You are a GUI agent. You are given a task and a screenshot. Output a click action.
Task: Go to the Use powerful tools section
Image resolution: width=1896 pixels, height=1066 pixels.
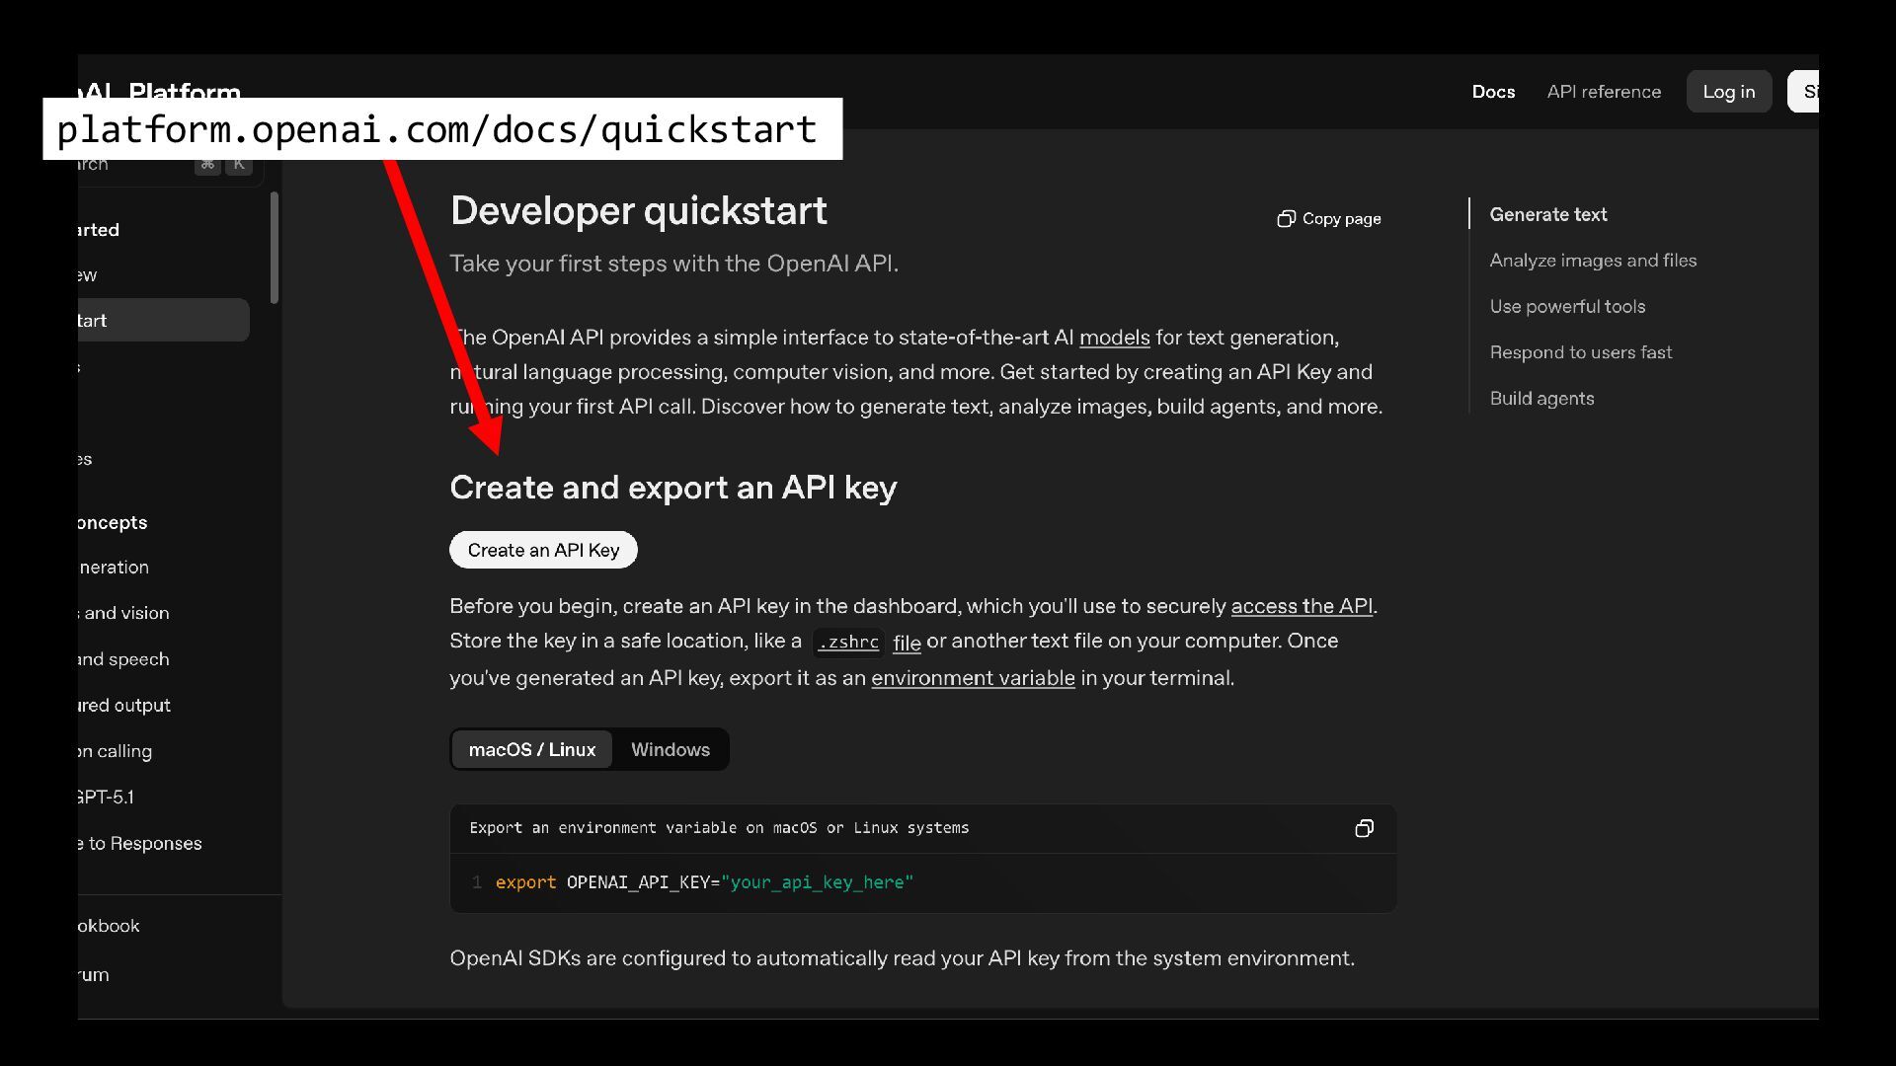click(x=1566, y=307)
